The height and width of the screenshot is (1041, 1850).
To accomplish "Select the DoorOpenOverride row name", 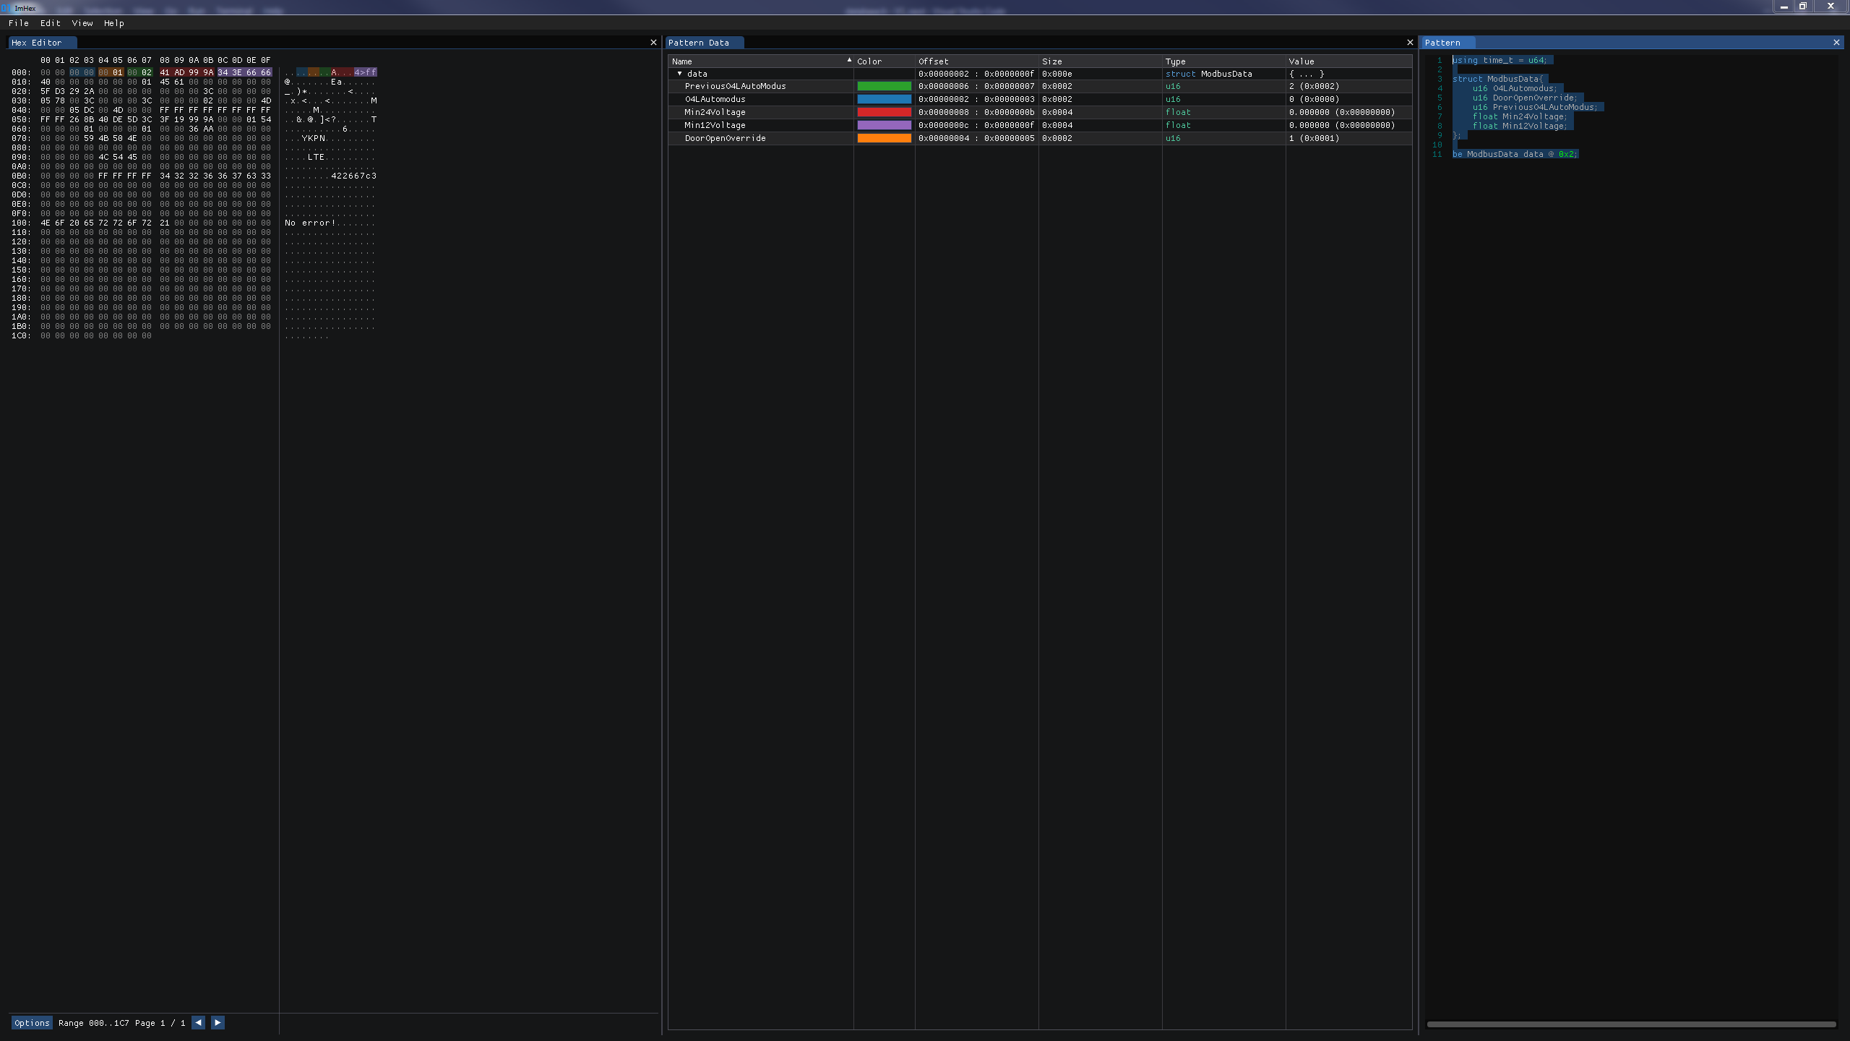I will pos(725,138).
